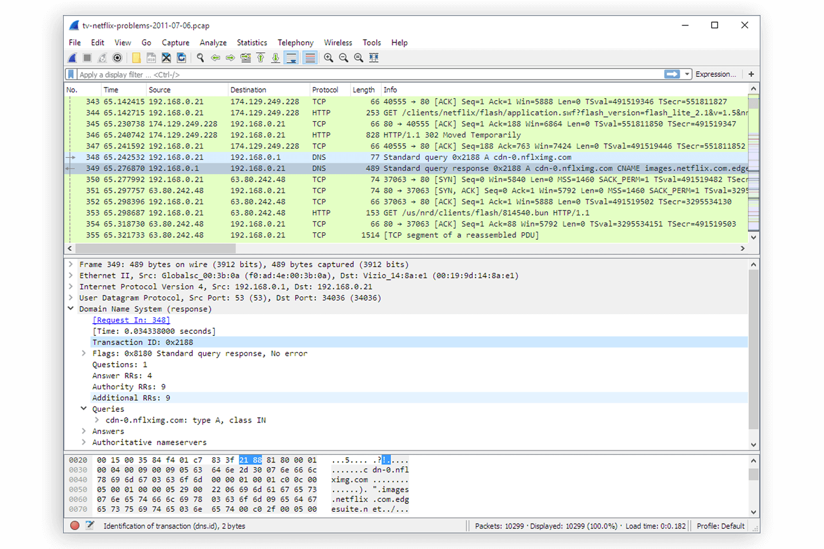Expand the User Datagram Protocol layer

[x=71, y=298]
